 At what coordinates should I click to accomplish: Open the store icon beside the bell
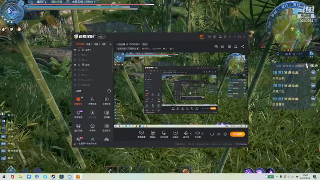(229, 47)
